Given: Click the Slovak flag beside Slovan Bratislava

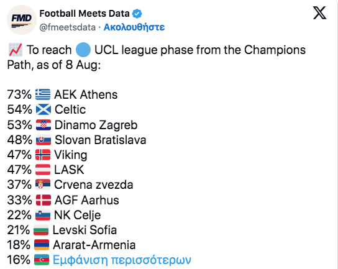Looking at the screenshot, I should tap(43, 140).
